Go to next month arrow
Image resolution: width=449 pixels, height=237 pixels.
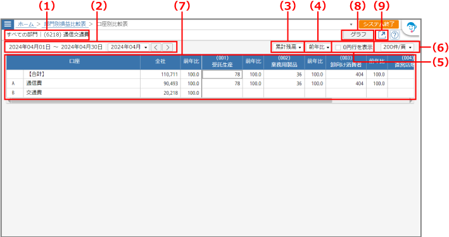[x=168, y=47]
